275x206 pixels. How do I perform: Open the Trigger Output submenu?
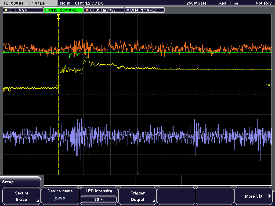coord(137,196)
